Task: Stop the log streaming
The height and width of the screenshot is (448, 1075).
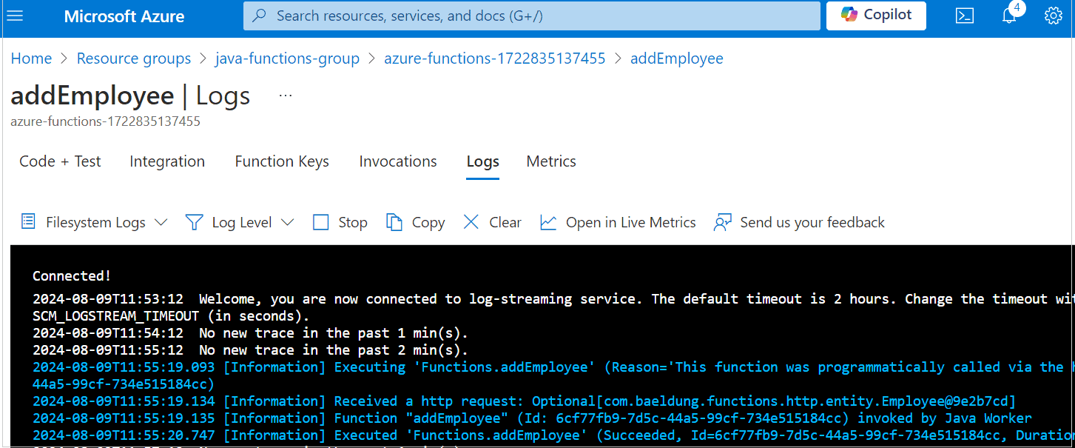Action: [x=340, y=222]
